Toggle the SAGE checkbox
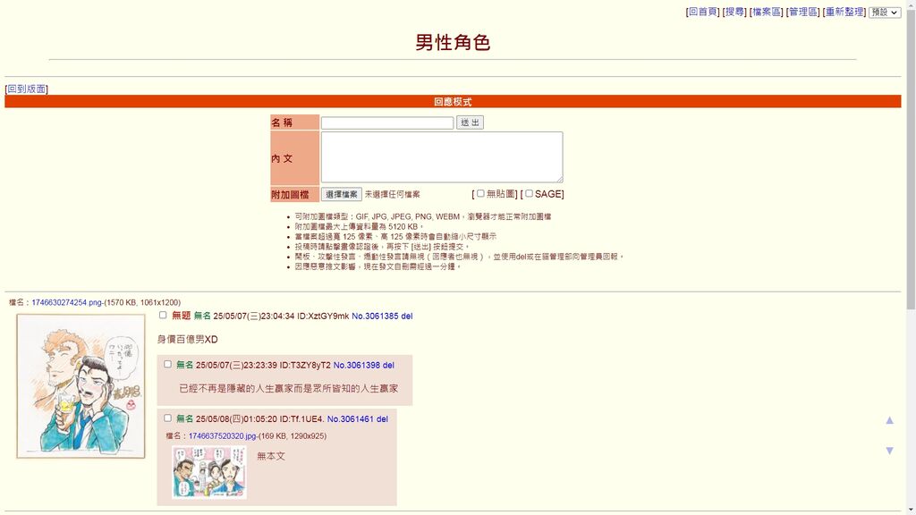This screenshot has height=515, width=916. 529,193
